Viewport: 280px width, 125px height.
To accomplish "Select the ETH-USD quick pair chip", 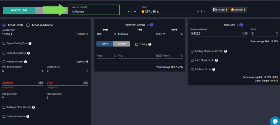I will click(x=220, y=10).
